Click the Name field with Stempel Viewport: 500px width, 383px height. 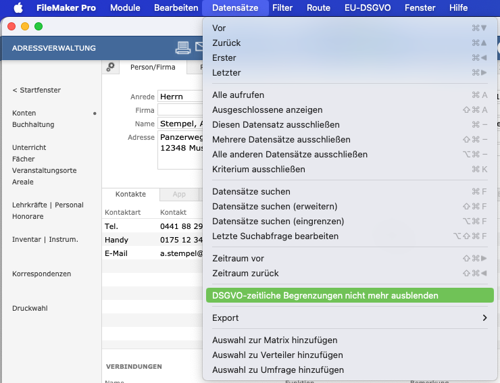click(180, 124)
